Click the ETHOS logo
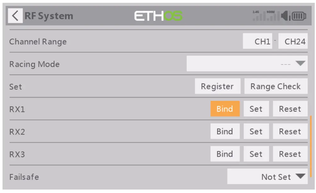 (x=158, y=16)
